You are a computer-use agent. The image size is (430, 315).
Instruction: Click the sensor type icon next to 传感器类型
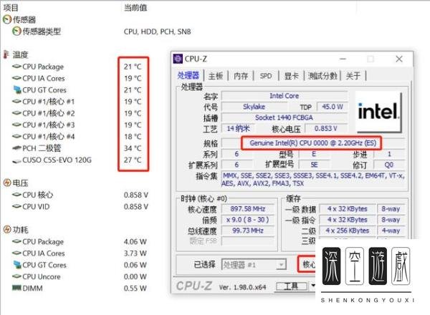(x=16, y=31)
